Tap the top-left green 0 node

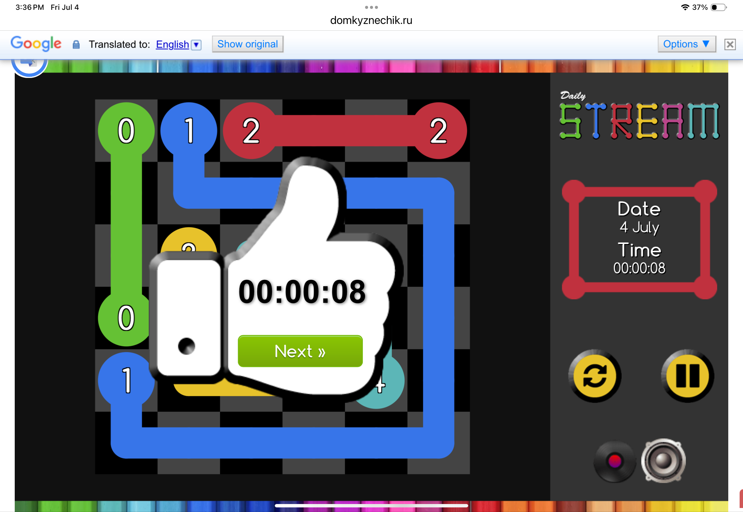tap(126, 130)
